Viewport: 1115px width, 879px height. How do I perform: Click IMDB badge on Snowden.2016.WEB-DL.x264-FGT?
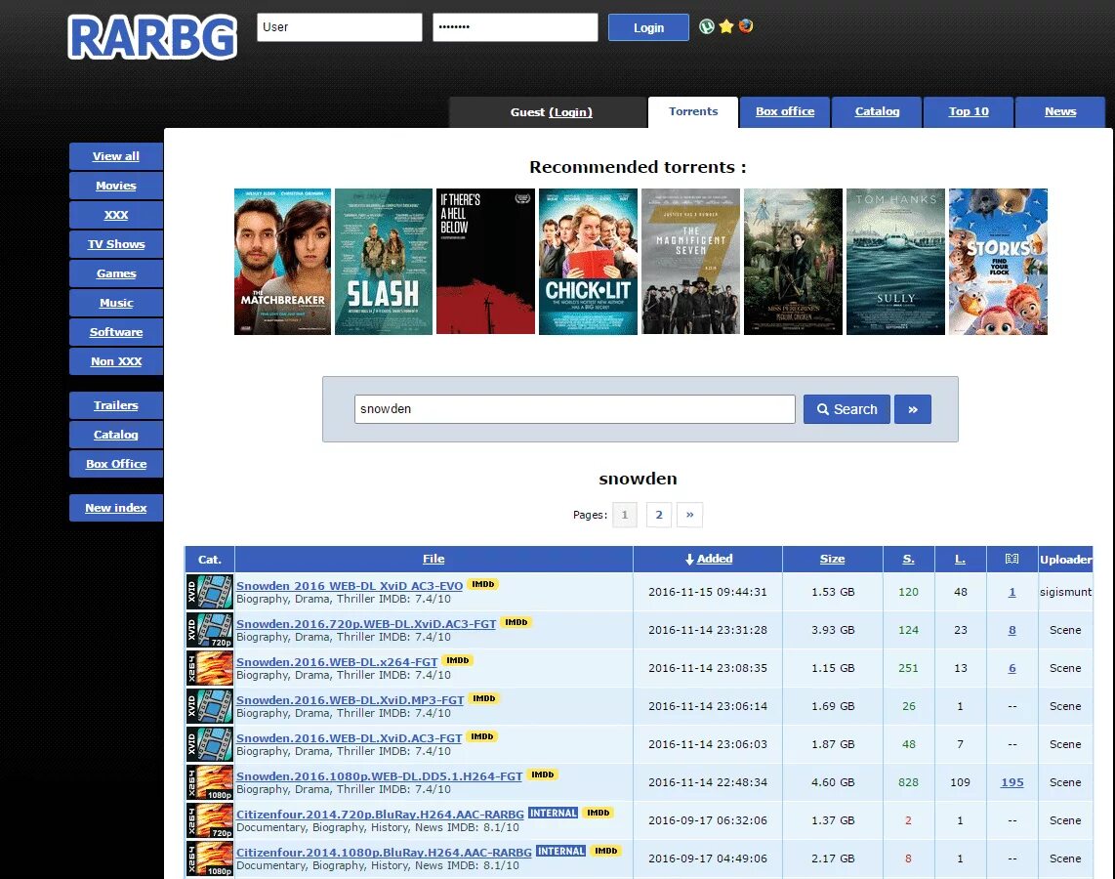click(457, 660)
